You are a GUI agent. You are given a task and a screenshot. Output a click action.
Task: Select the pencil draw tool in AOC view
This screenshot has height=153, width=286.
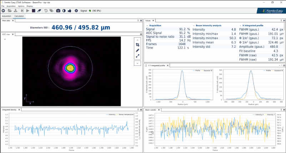point(137,51)
